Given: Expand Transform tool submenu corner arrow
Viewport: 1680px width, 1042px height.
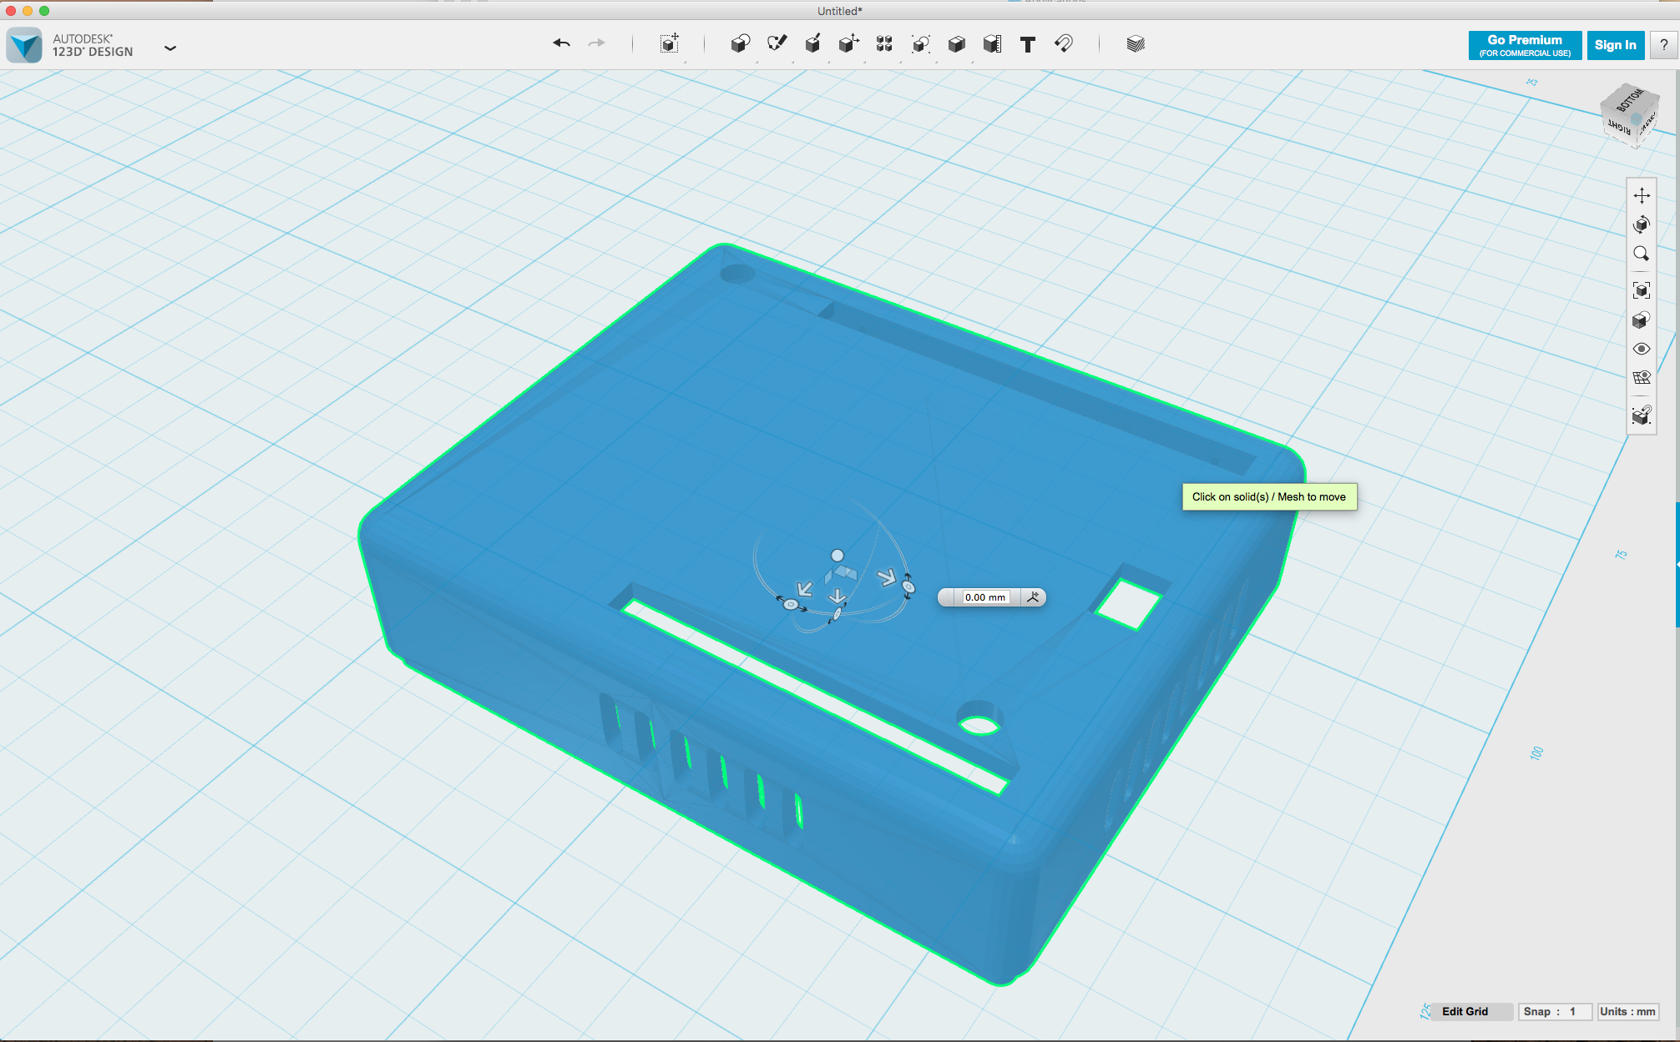Looking at the screenshot, I should (x=685, y=62).
